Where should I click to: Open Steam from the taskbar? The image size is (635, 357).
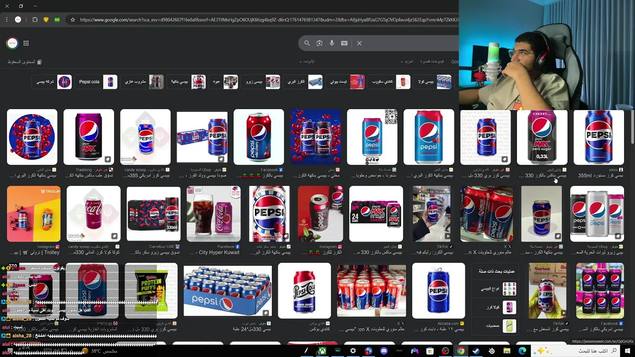pos(476,351)
